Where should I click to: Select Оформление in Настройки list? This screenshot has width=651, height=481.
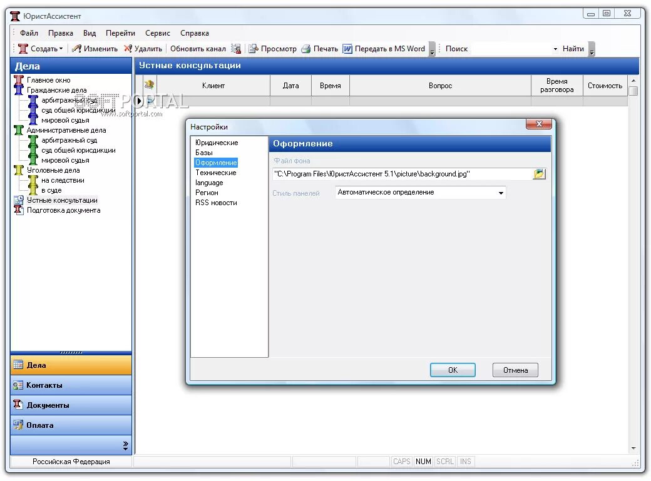point(216,163)
